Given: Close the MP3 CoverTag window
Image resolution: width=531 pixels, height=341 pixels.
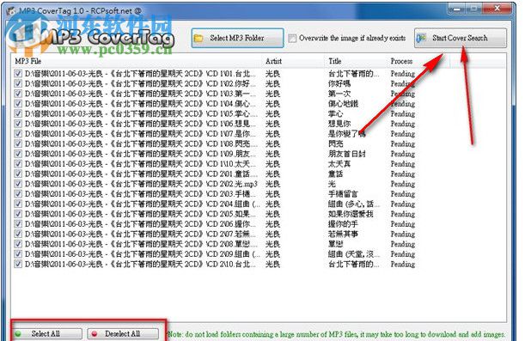Looking at the screenshot, I should (497, 9).
